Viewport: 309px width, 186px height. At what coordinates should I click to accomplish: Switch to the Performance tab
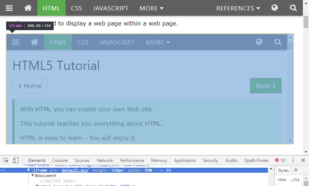[x=132, y=161]
